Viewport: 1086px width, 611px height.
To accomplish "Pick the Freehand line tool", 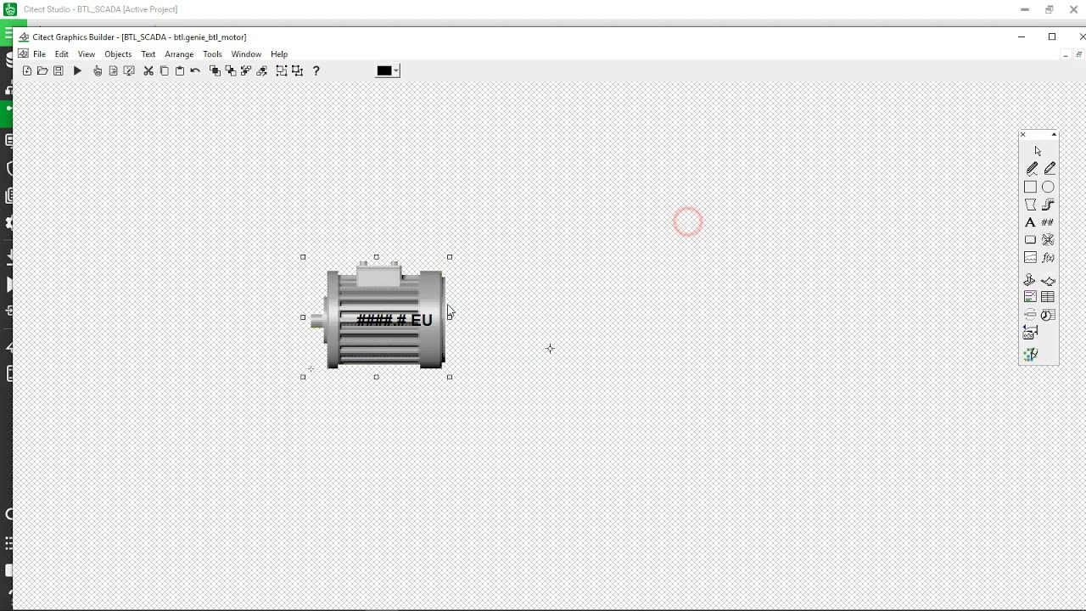I will click(x=1031, y=169).
